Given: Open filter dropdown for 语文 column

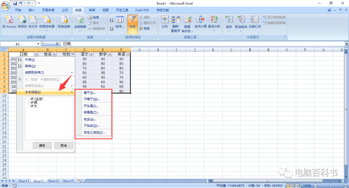Looking at the screenshot, I should pos(91,54).
